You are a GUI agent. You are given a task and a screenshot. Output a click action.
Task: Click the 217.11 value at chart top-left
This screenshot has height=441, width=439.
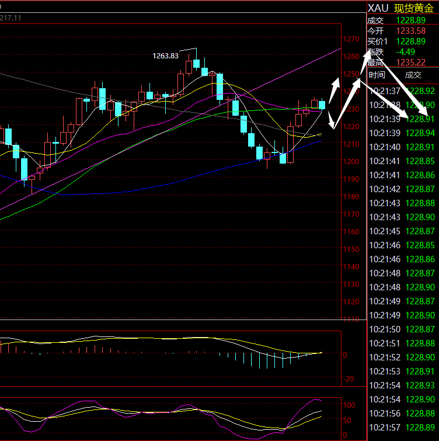(11, 18)
